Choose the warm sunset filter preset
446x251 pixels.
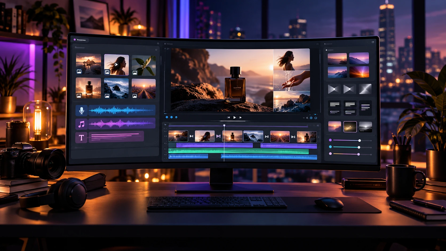point(334,126)
